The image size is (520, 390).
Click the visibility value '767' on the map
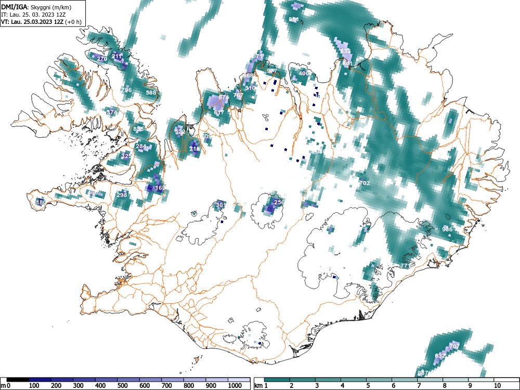click(238, 95)
